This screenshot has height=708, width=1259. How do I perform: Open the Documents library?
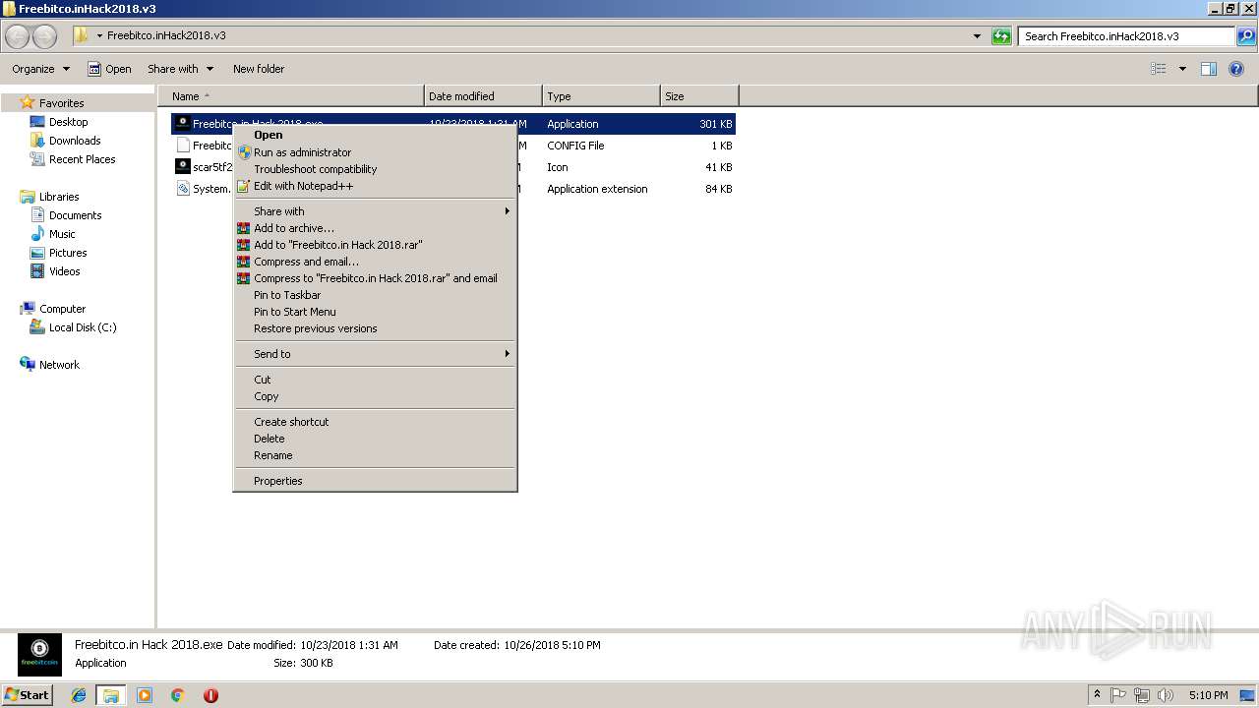point(66,215)
